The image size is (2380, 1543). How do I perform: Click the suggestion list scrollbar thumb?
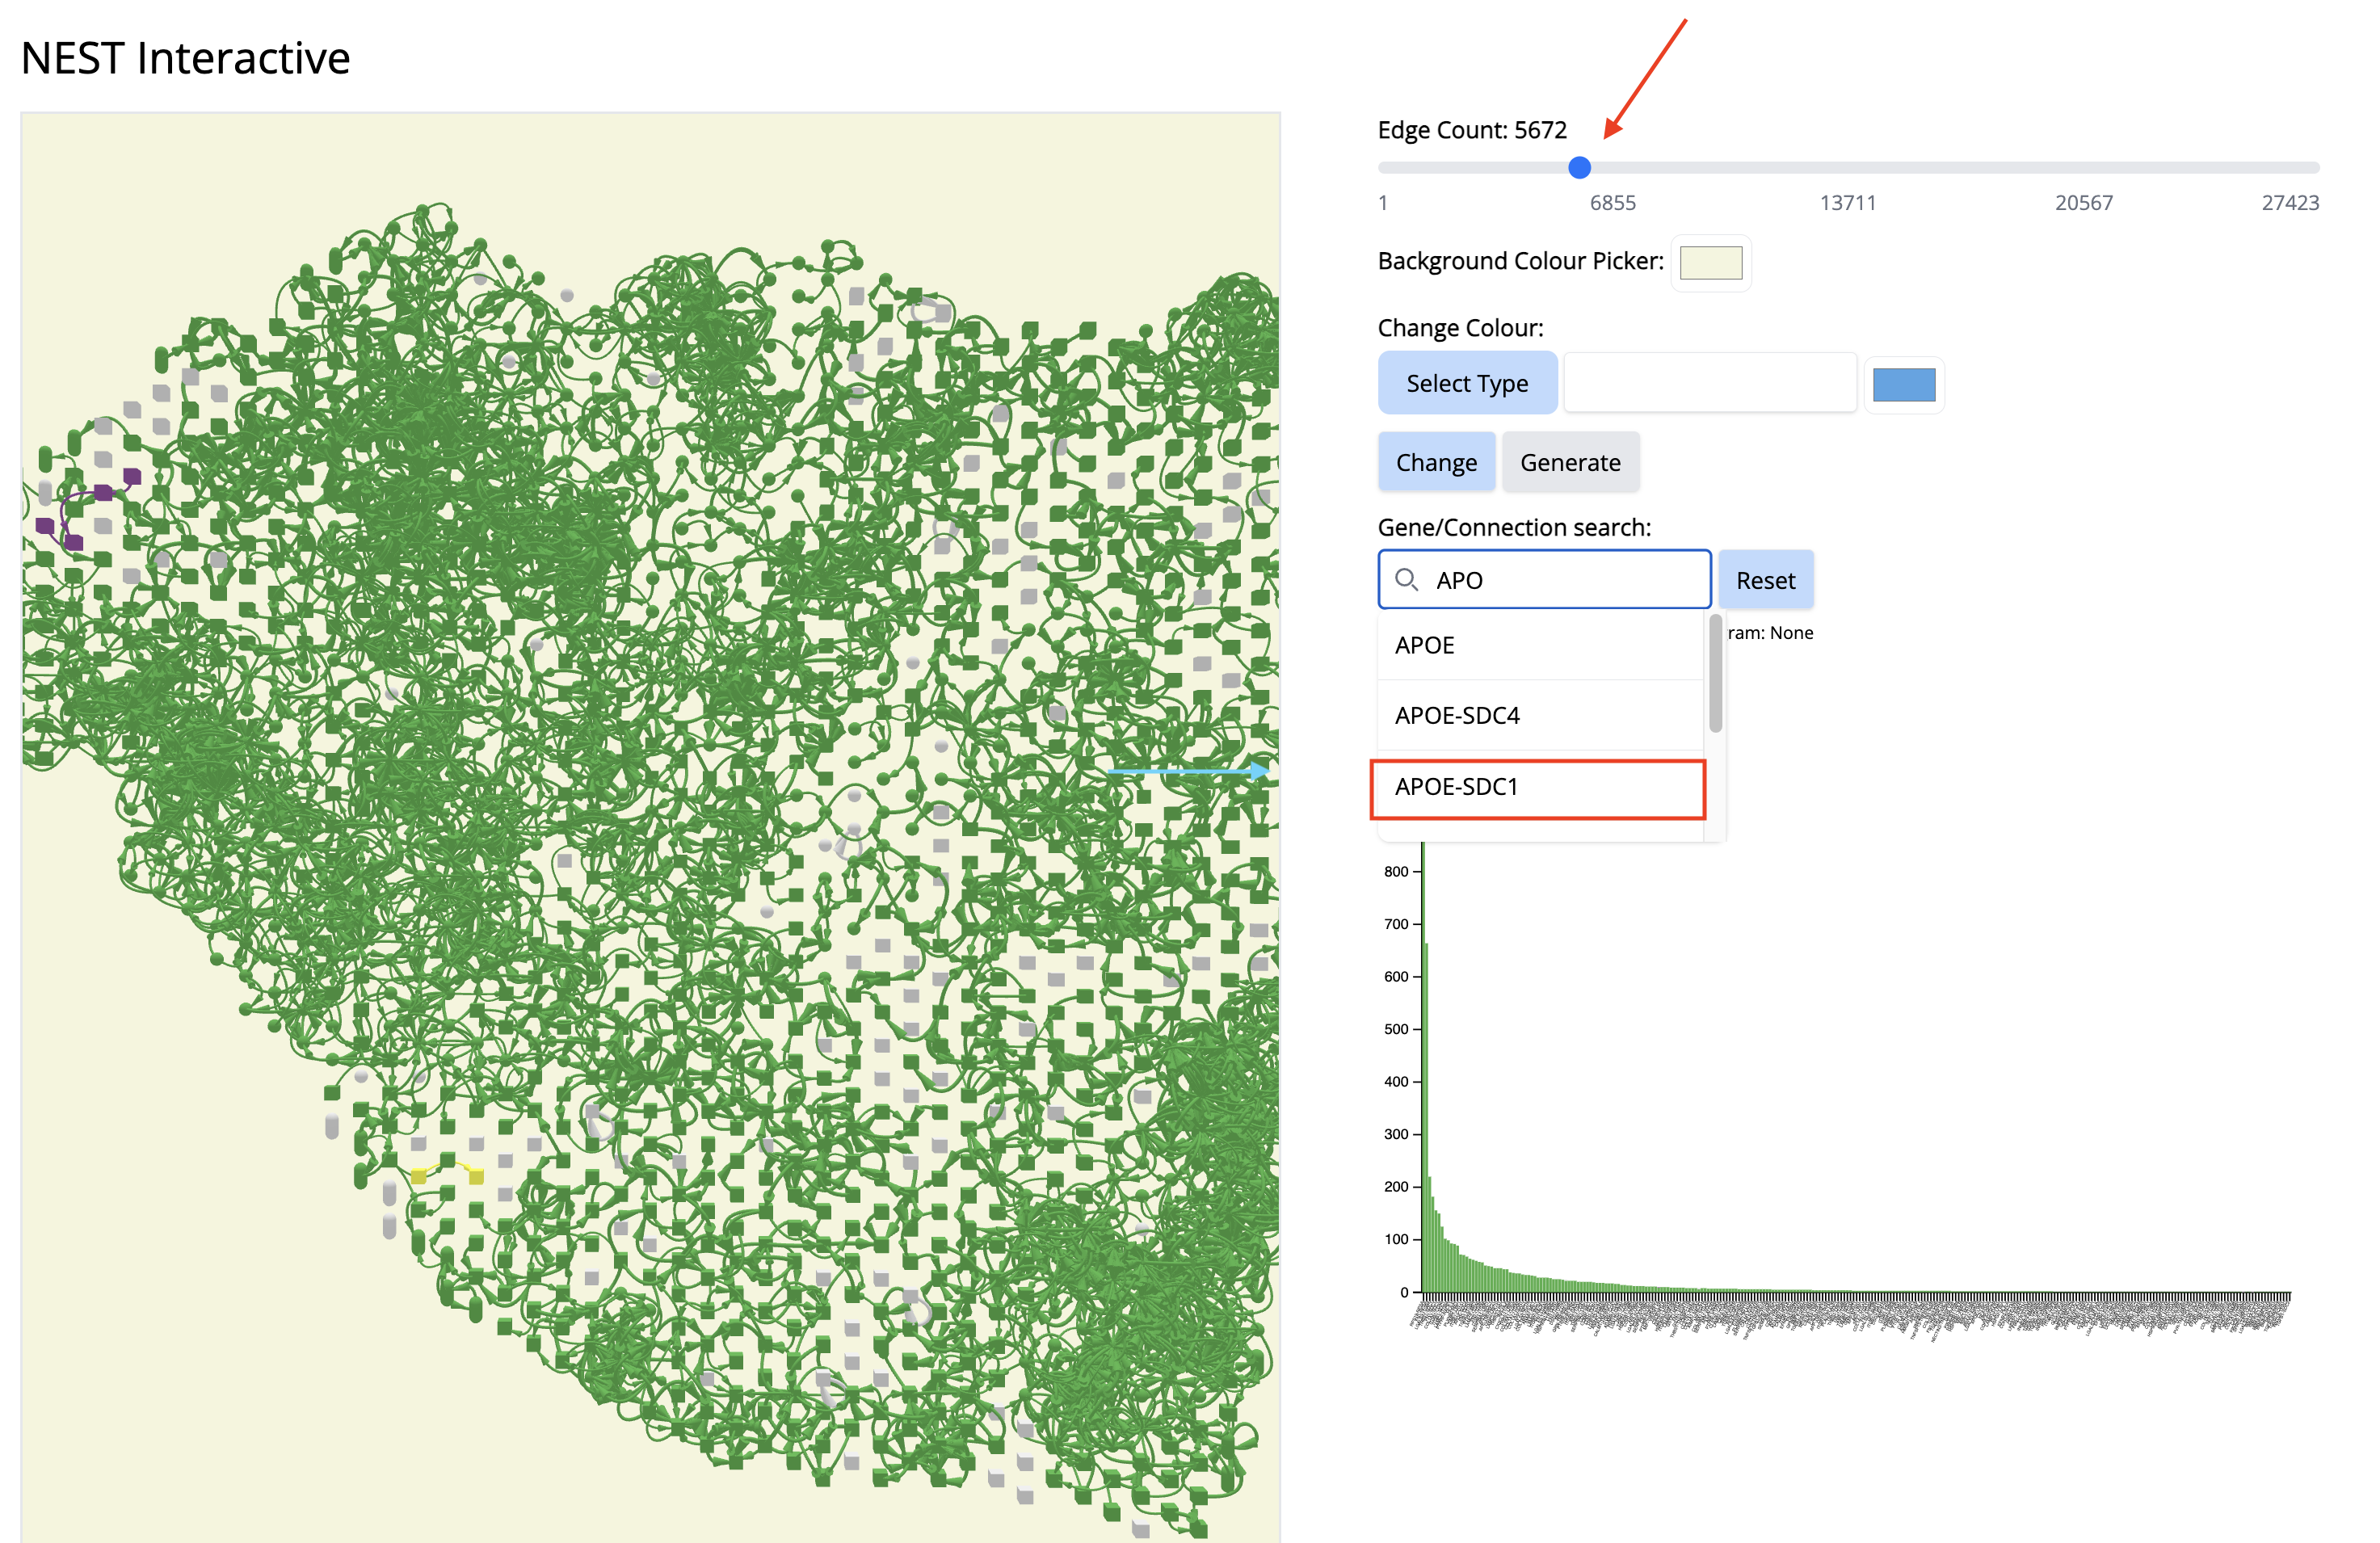pos(1715,675)
